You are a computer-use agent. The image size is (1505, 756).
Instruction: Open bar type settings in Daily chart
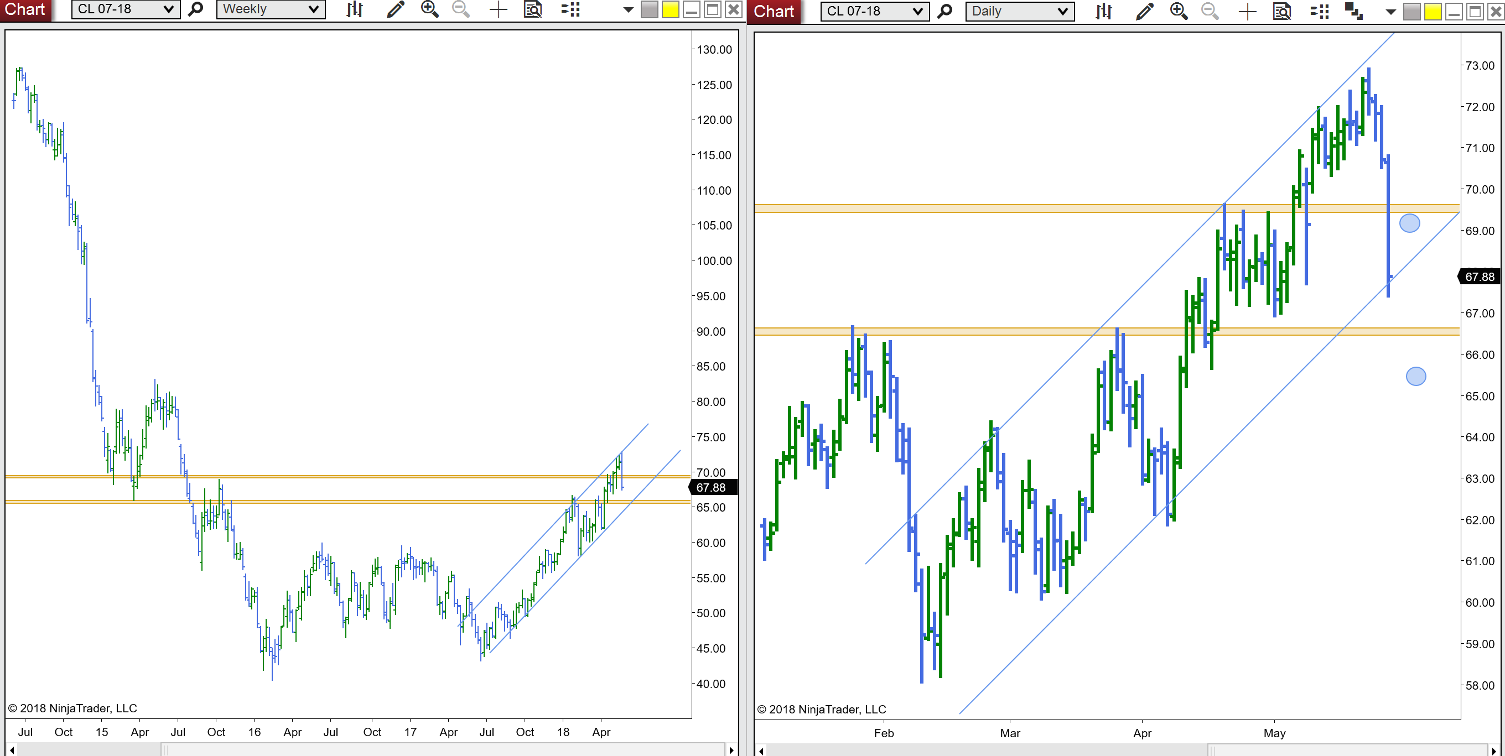[x=1104, y=11]
